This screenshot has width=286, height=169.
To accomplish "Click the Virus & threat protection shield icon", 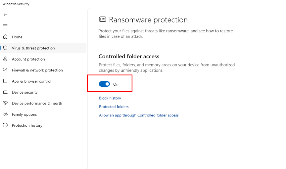I will pyautogui.click(x=5, y=48).
